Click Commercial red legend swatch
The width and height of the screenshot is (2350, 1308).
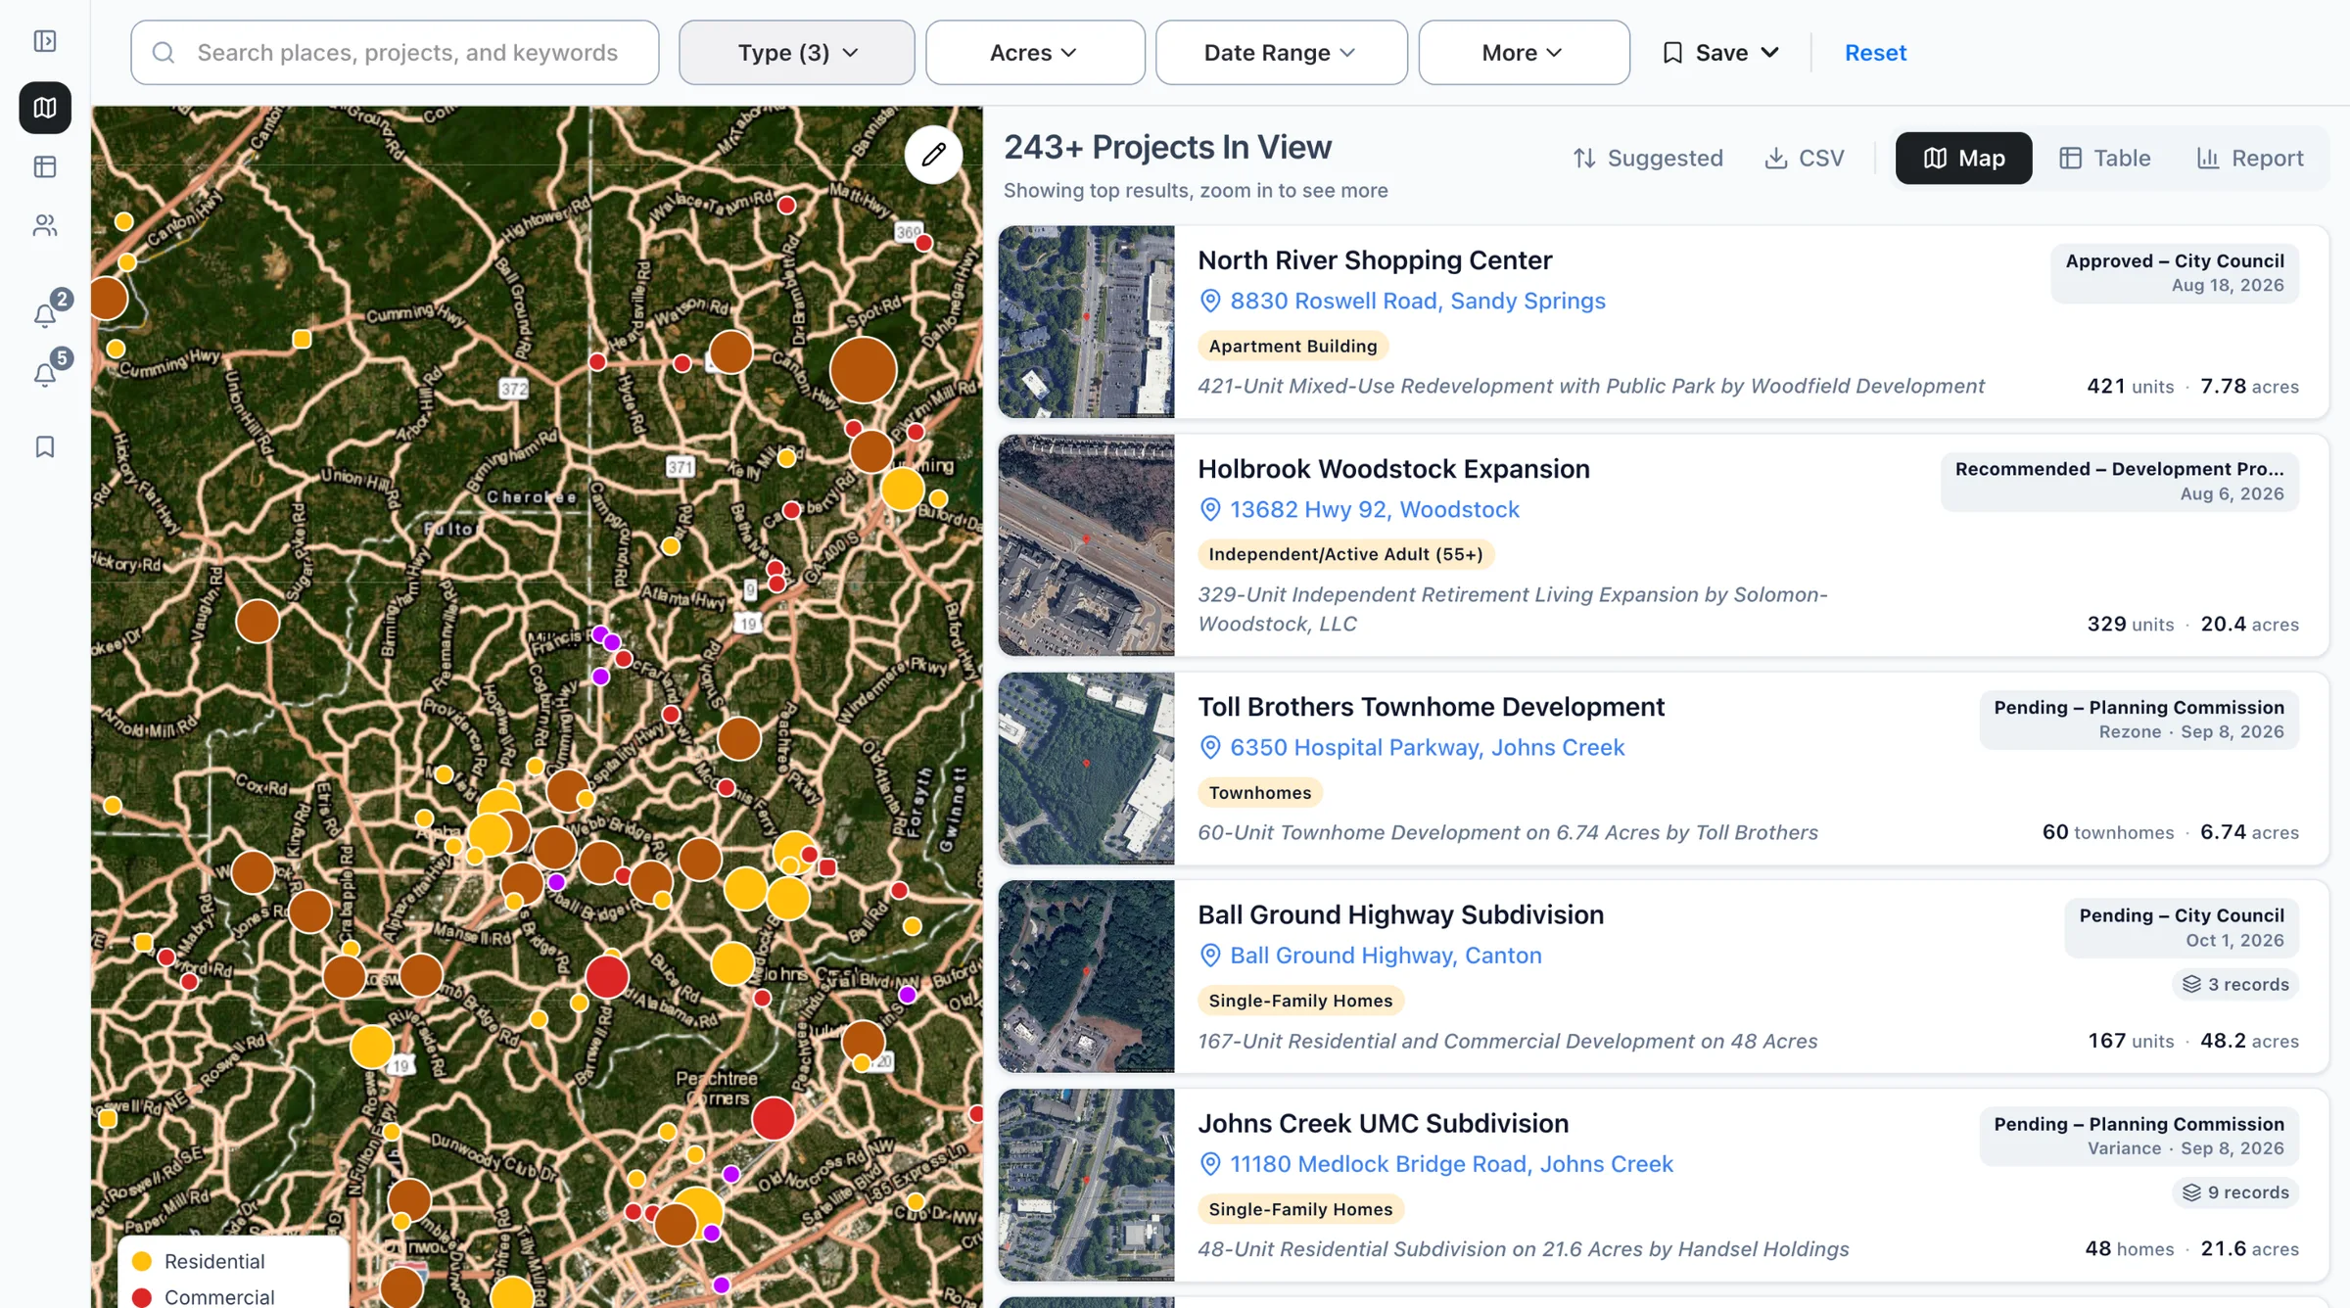click(142, 1297)
